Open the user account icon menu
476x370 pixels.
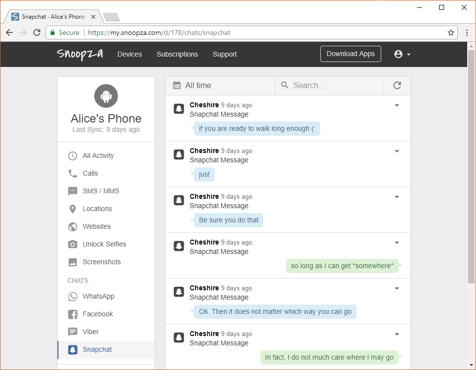coord(402,54)
